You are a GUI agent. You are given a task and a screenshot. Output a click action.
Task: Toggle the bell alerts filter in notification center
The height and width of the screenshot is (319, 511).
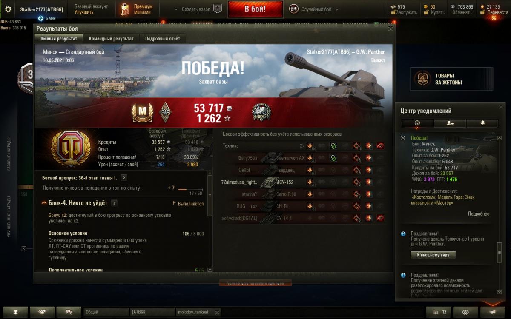482,123
